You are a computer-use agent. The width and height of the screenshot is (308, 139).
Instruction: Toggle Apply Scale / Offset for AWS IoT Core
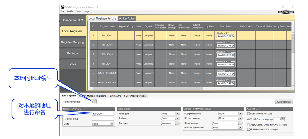pos(248,125)
